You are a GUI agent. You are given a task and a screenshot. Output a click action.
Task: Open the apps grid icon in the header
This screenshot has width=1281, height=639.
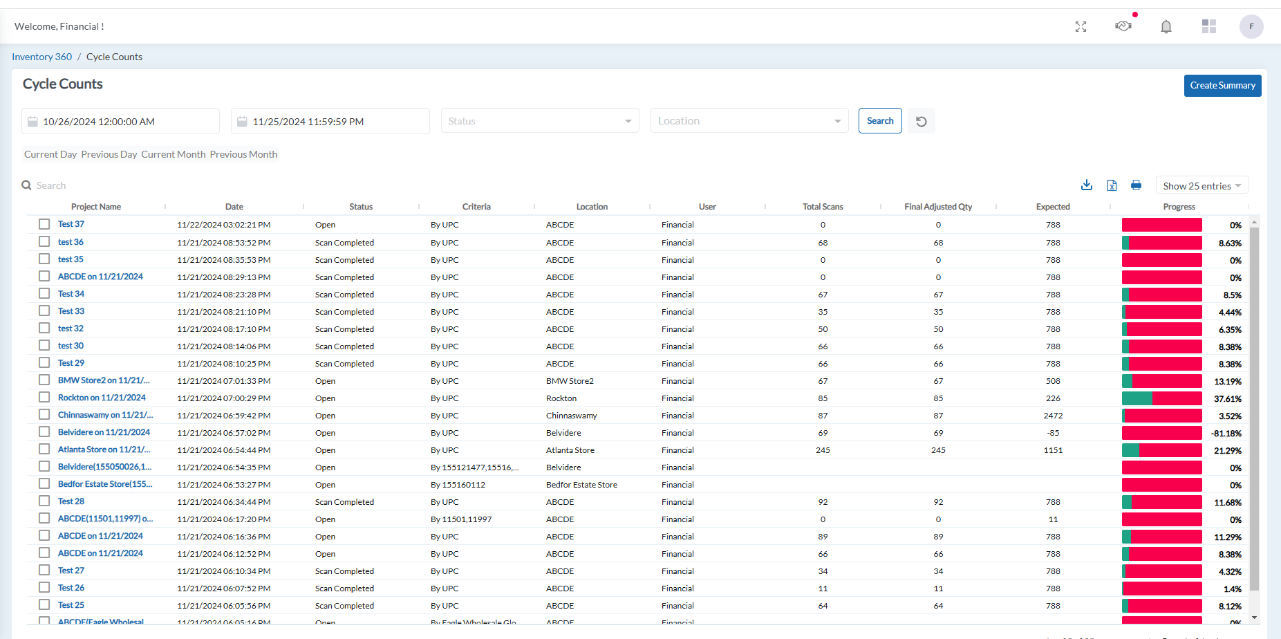pyautogui.click(x=1209, y=26)
